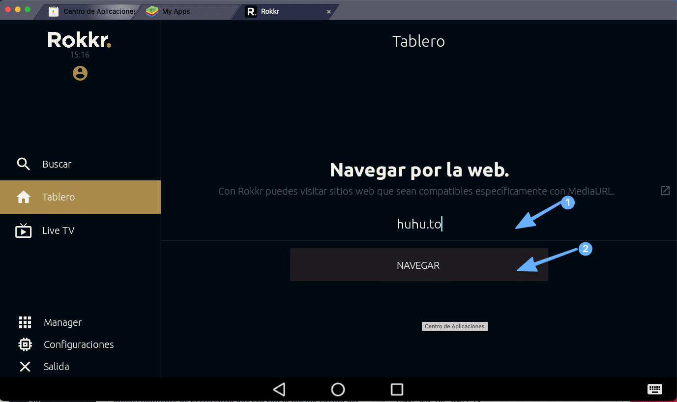Select the Salida exit icon
The height and width of the screenshot is (402, 677).
point(25,366)
